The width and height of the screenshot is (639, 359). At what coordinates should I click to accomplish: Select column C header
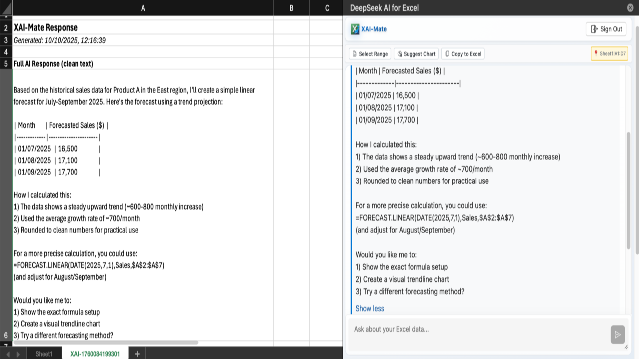pyautogui.click(x=327, y=8)
